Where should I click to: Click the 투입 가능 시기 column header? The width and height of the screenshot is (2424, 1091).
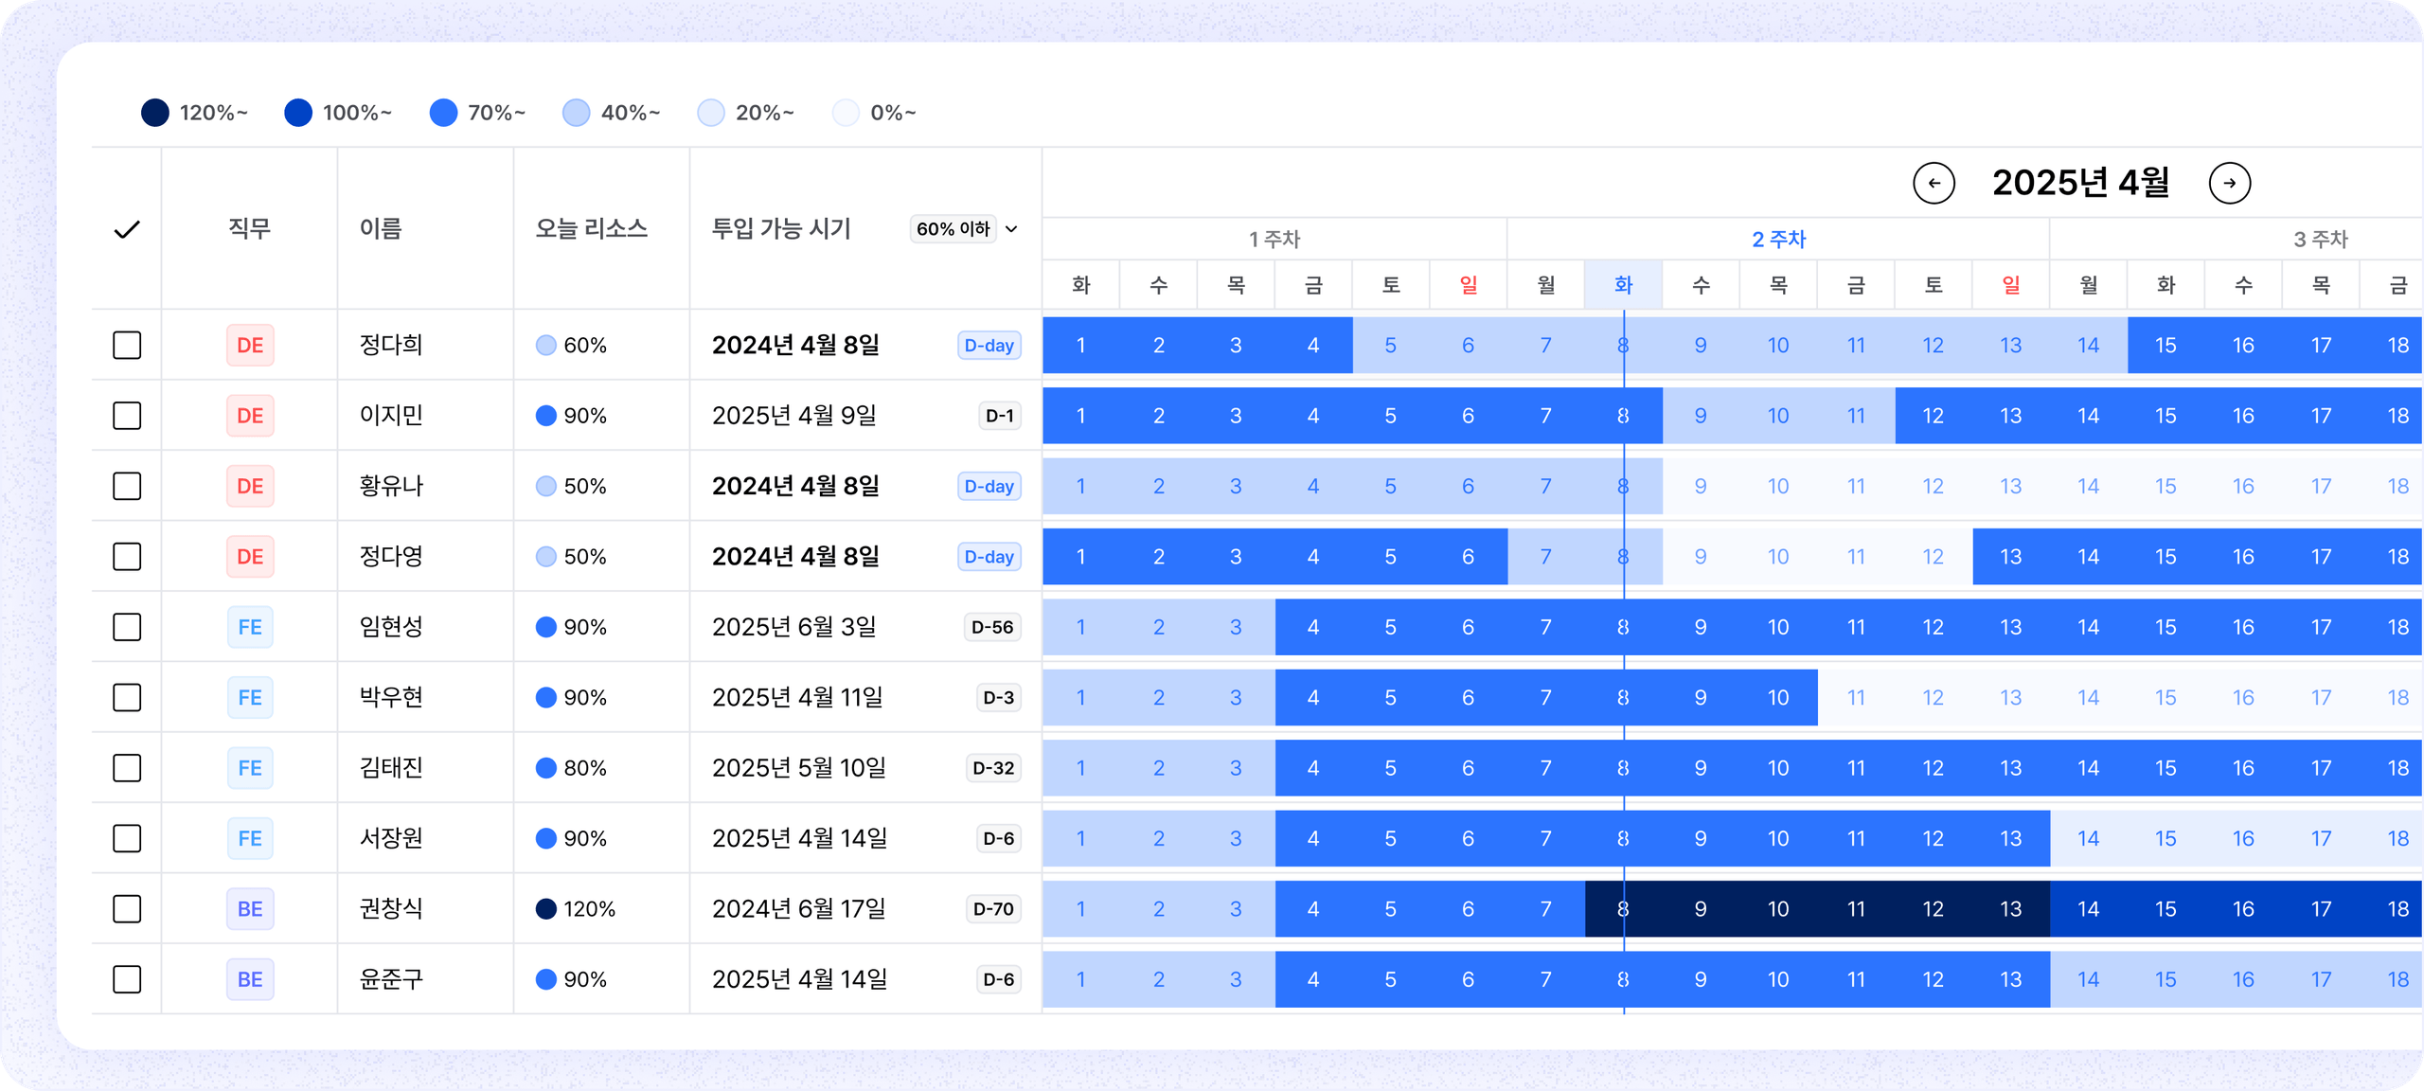[x=781, y=229]
